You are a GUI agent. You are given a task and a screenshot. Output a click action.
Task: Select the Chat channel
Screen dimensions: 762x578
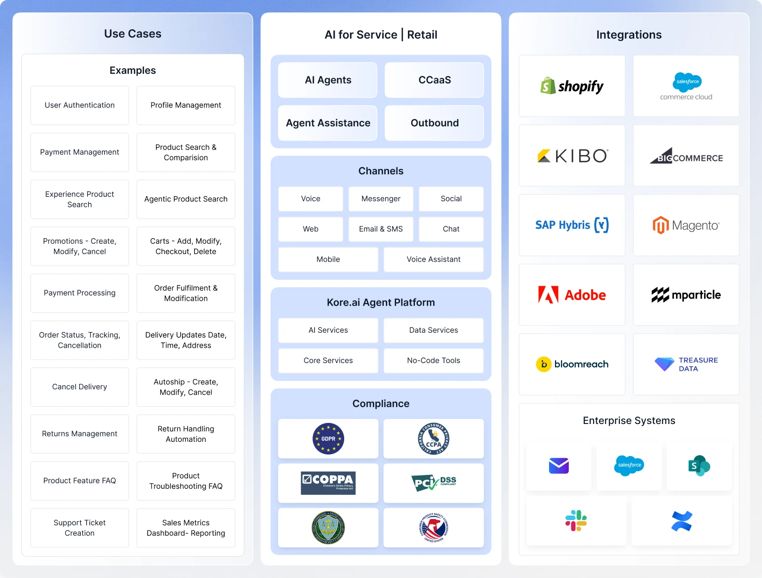pyautogui.click(x=451, y=229)
